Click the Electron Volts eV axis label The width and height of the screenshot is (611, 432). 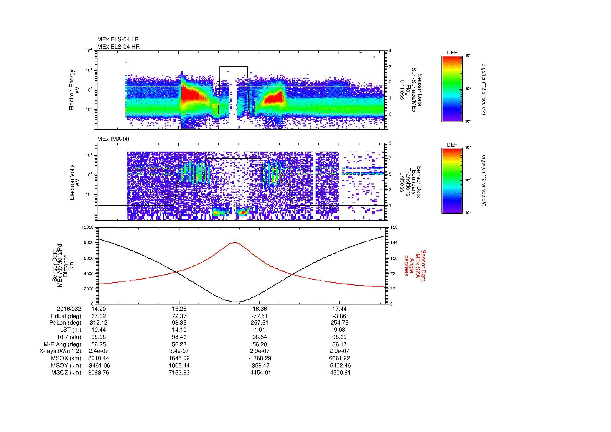pyautogui.click(x=74, y=182)
